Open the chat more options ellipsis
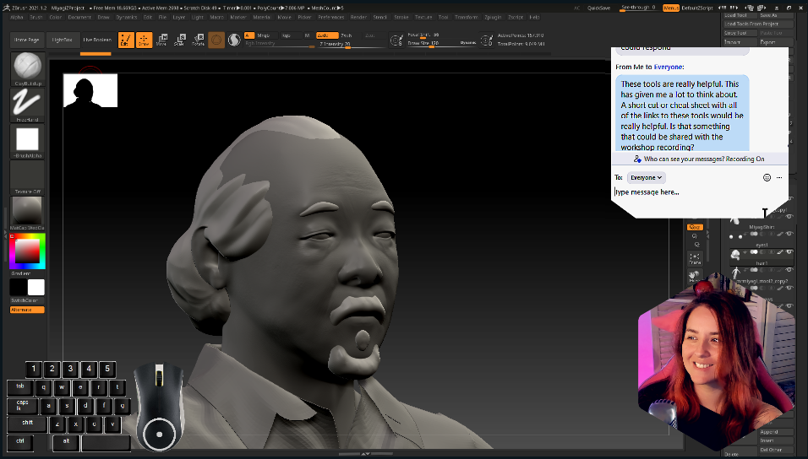 coord(779,178)
